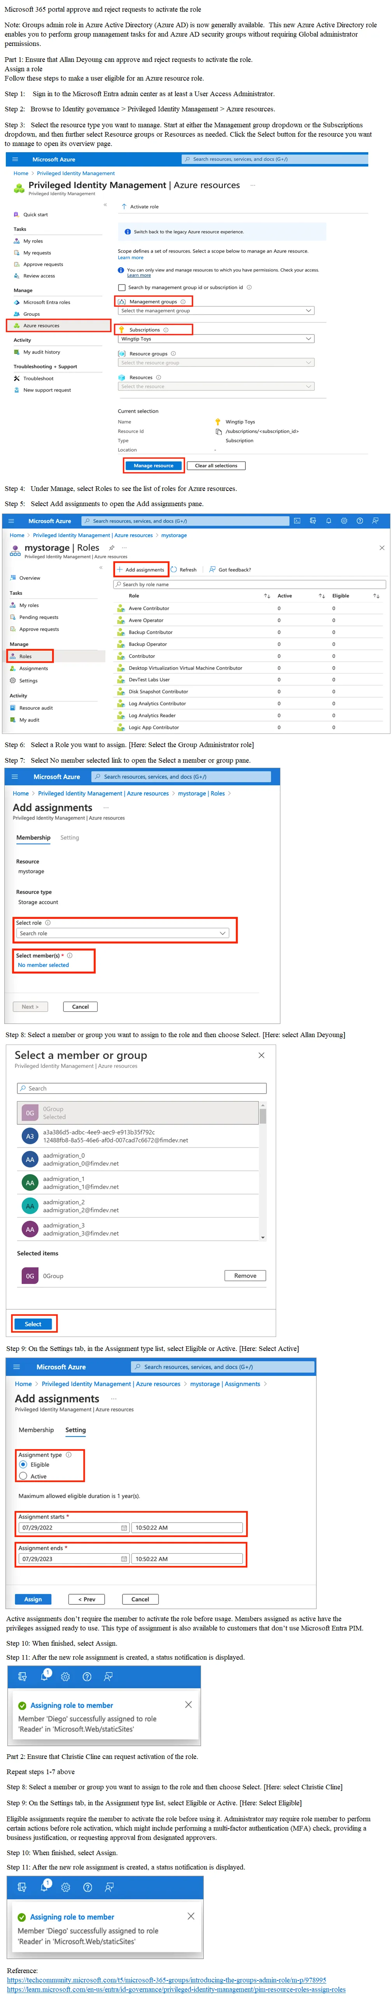Open the No member selected link

[x=44, y=965]
